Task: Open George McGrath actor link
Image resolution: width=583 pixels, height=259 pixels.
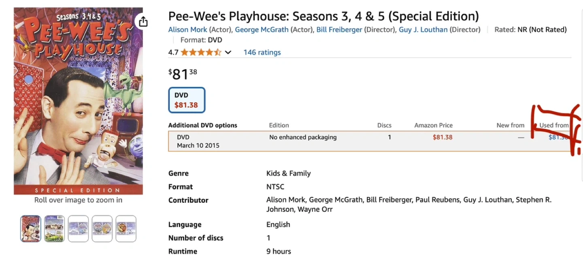Action: (x=262, y=29)
